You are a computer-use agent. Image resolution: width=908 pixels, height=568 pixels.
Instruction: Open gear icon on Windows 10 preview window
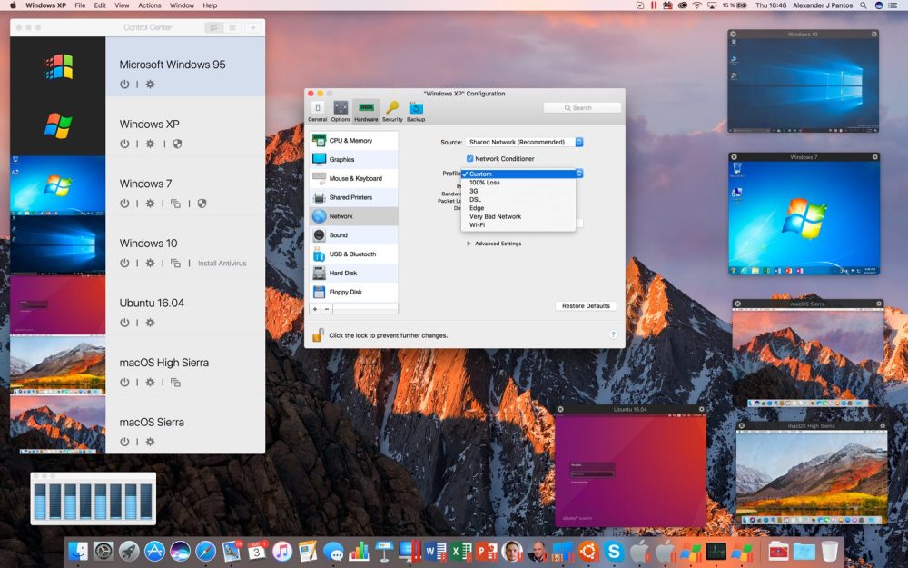pos(873,35)
